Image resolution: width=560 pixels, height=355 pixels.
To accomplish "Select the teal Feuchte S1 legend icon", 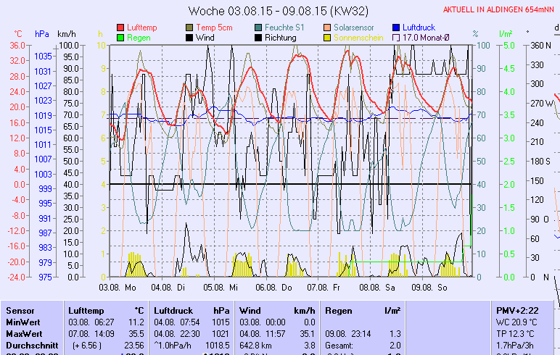I will [x=259, y=28].
